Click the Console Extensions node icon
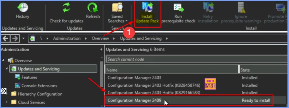This screenshot has height=108, width=289. pyautogui.click(x=17, y=86)
